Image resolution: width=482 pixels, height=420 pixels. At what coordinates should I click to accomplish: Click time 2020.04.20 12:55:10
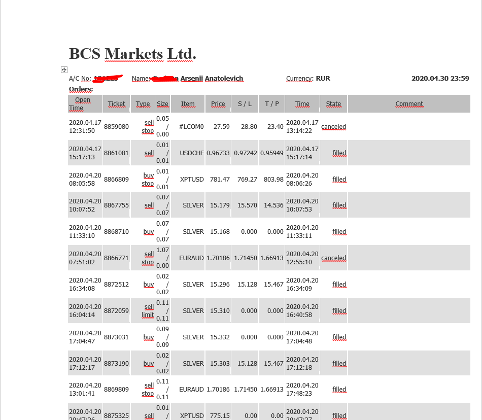tap(302, 258)
